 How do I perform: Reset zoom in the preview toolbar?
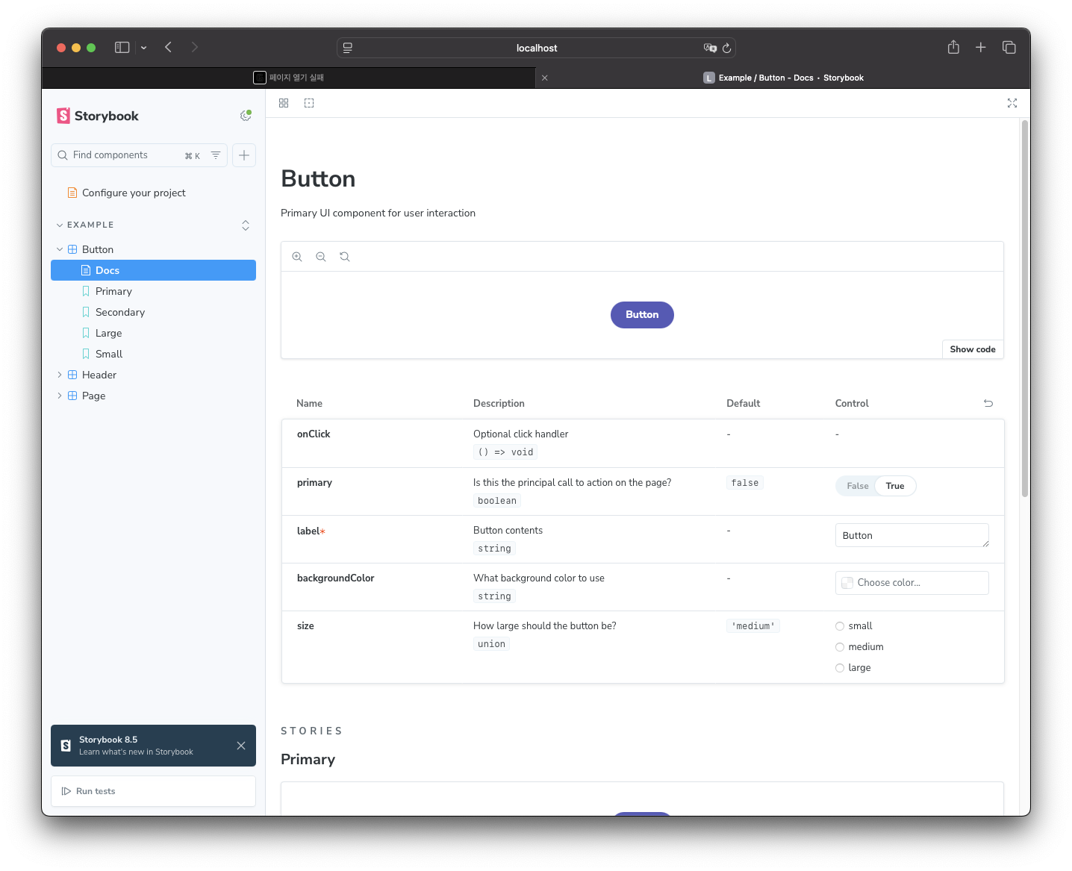(x=345, y=257)
